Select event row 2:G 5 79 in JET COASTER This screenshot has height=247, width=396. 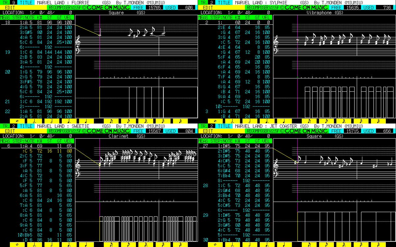(x=244, y=220)
